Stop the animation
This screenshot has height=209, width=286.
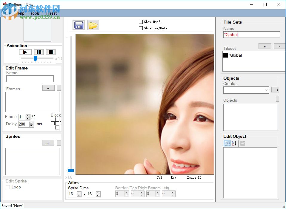click(50, 52)
